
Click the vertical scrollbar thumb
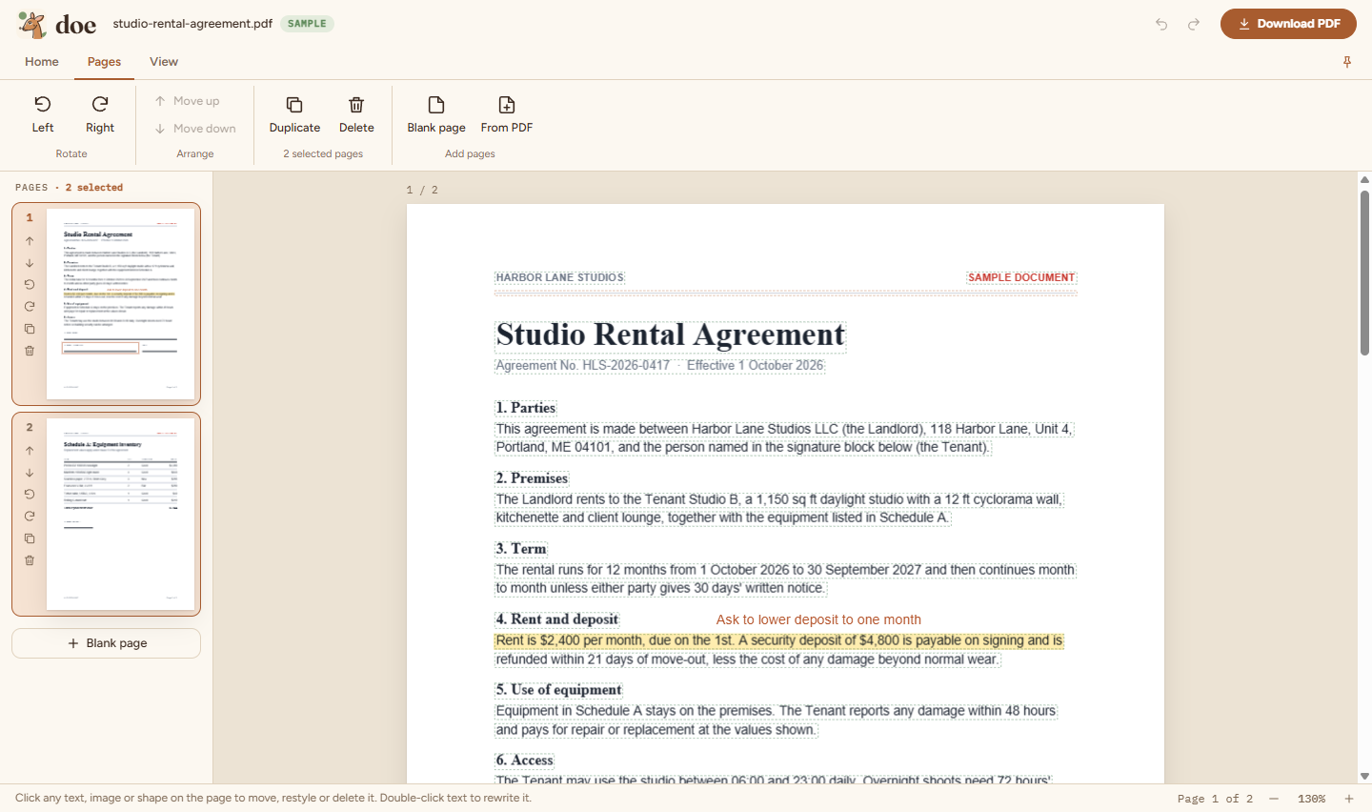[x=1364, y=273]
